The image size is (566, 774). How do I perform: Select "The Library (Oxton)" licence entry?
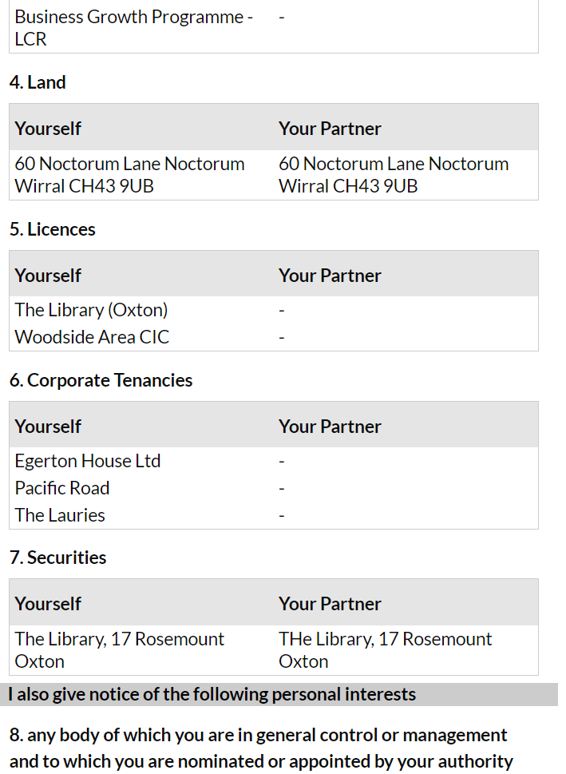[91, 310]
